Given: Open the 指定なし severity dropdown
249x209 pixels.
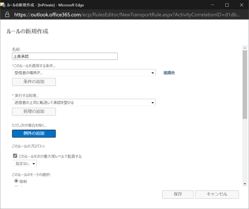Looking at the screenshot, I should point(25,163).
